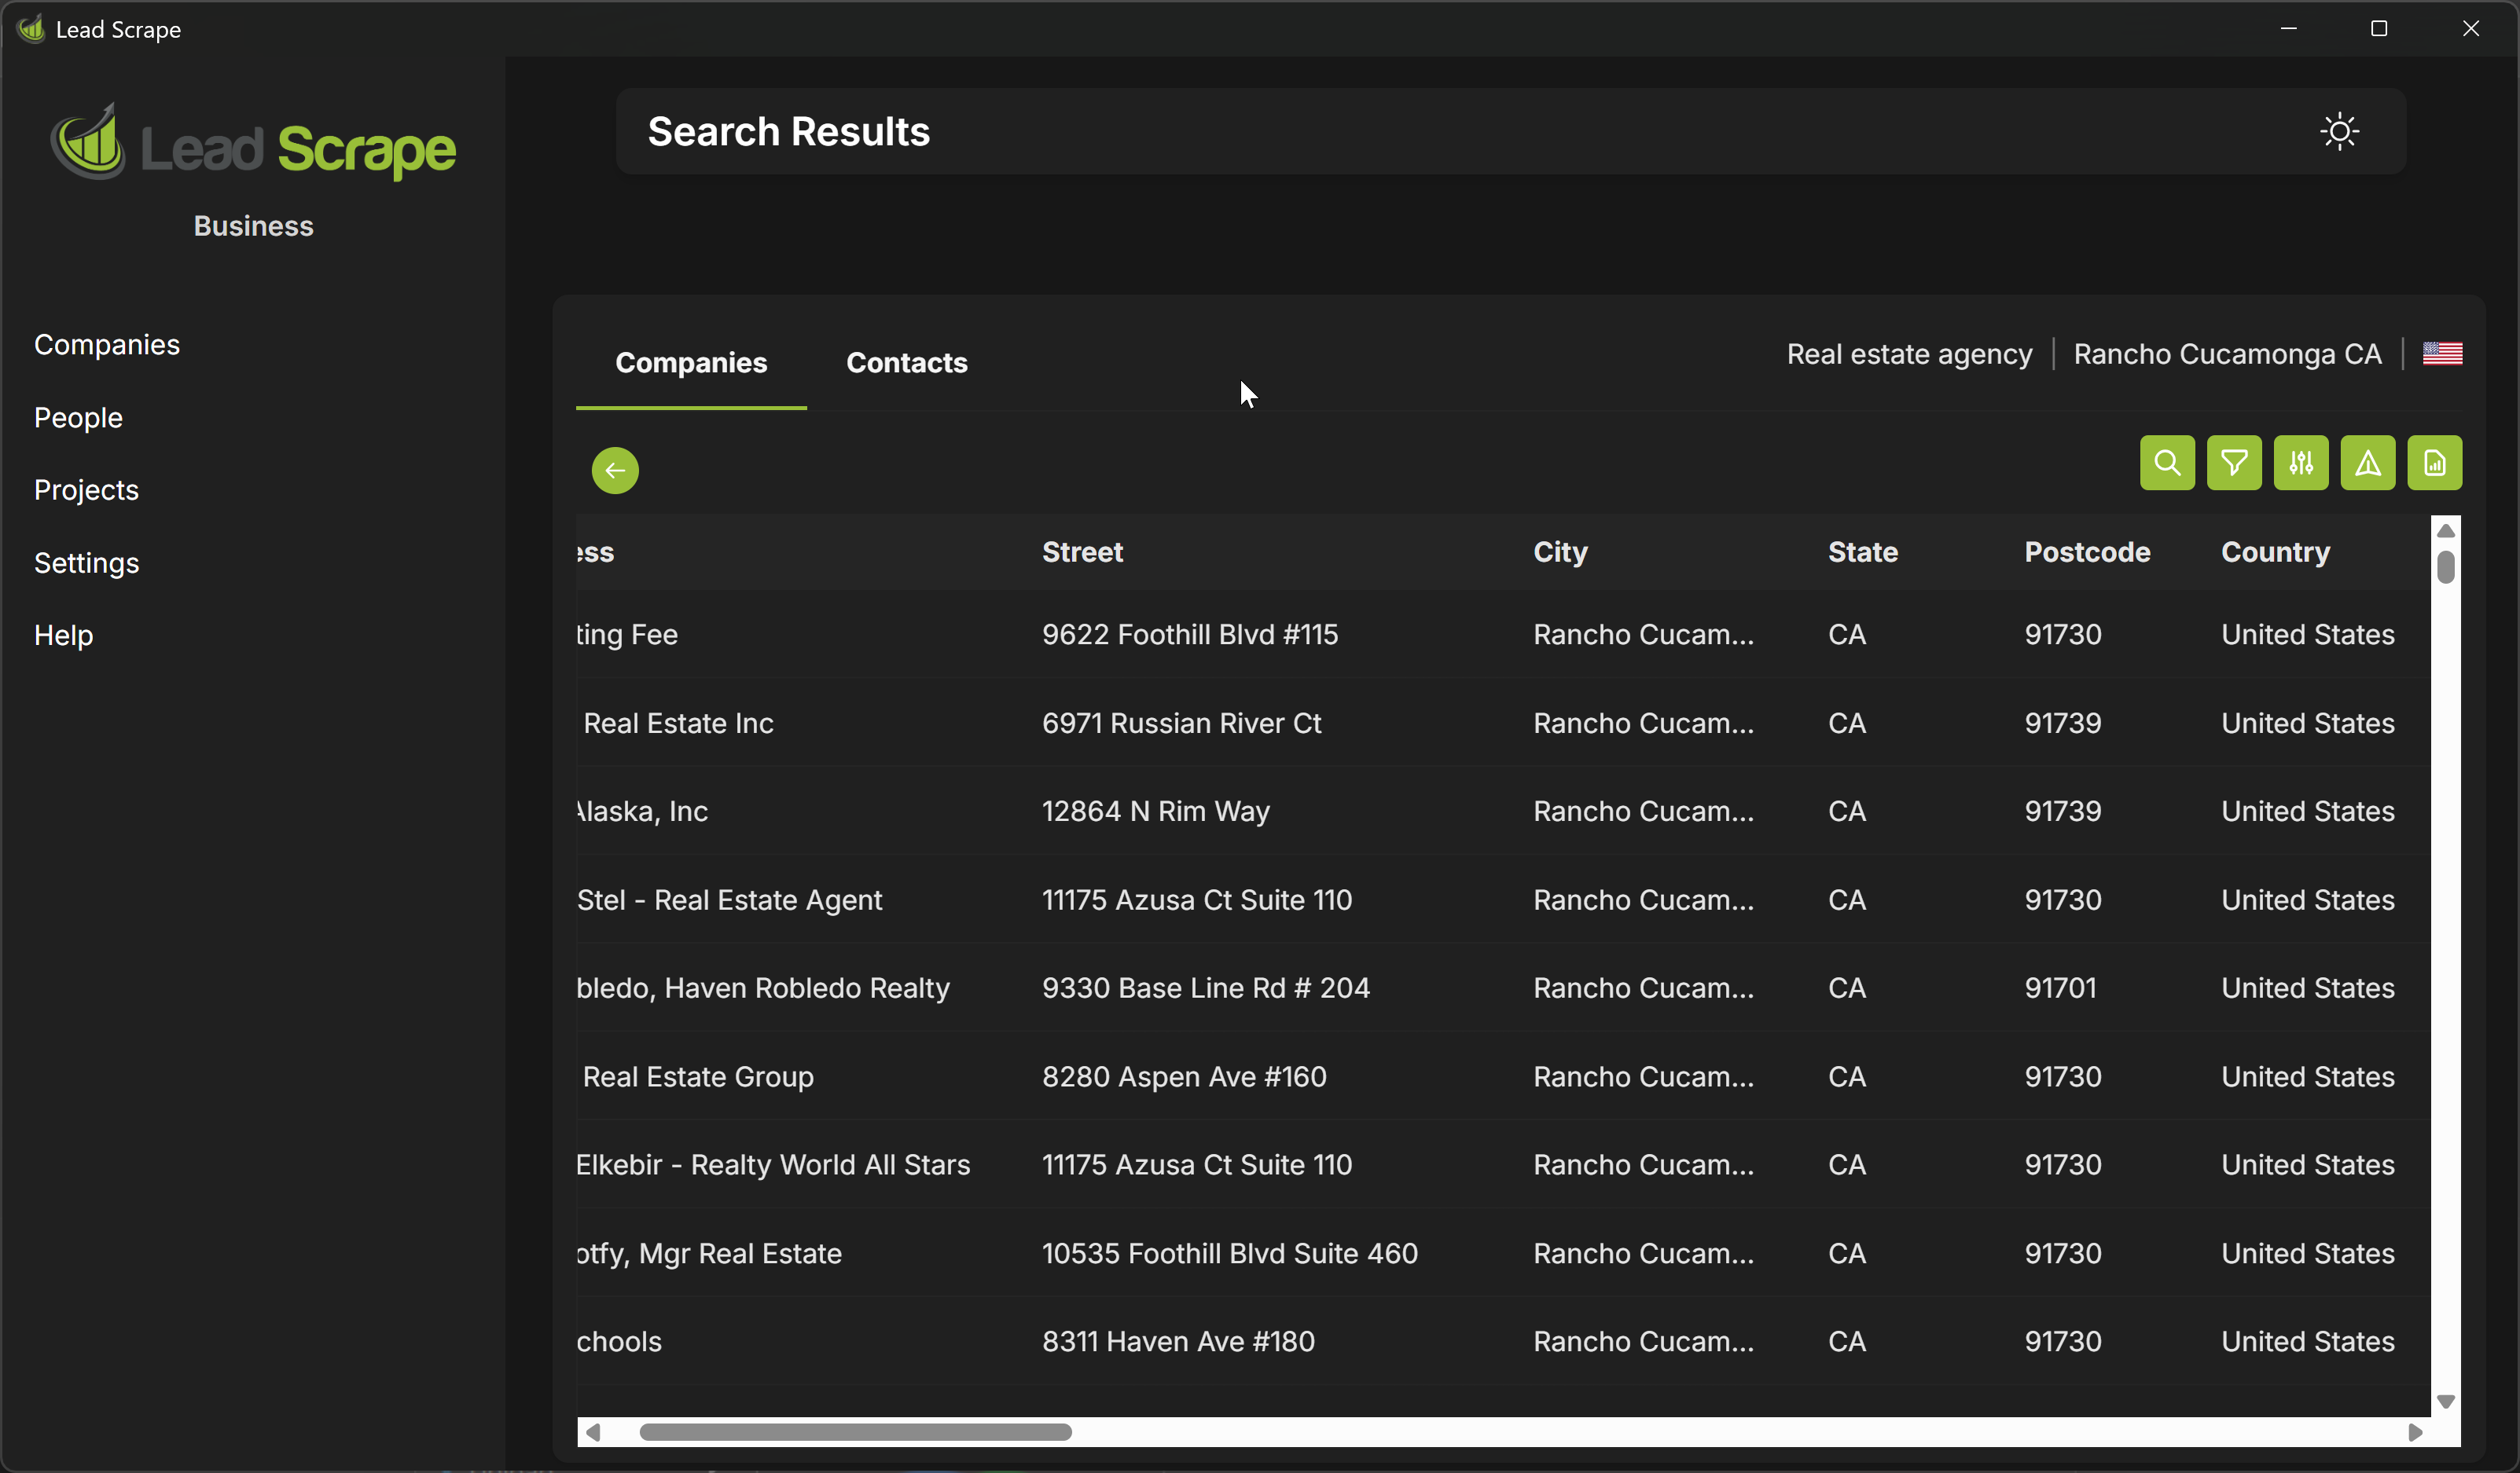Click the report file export icon

tap(2434, 463)
